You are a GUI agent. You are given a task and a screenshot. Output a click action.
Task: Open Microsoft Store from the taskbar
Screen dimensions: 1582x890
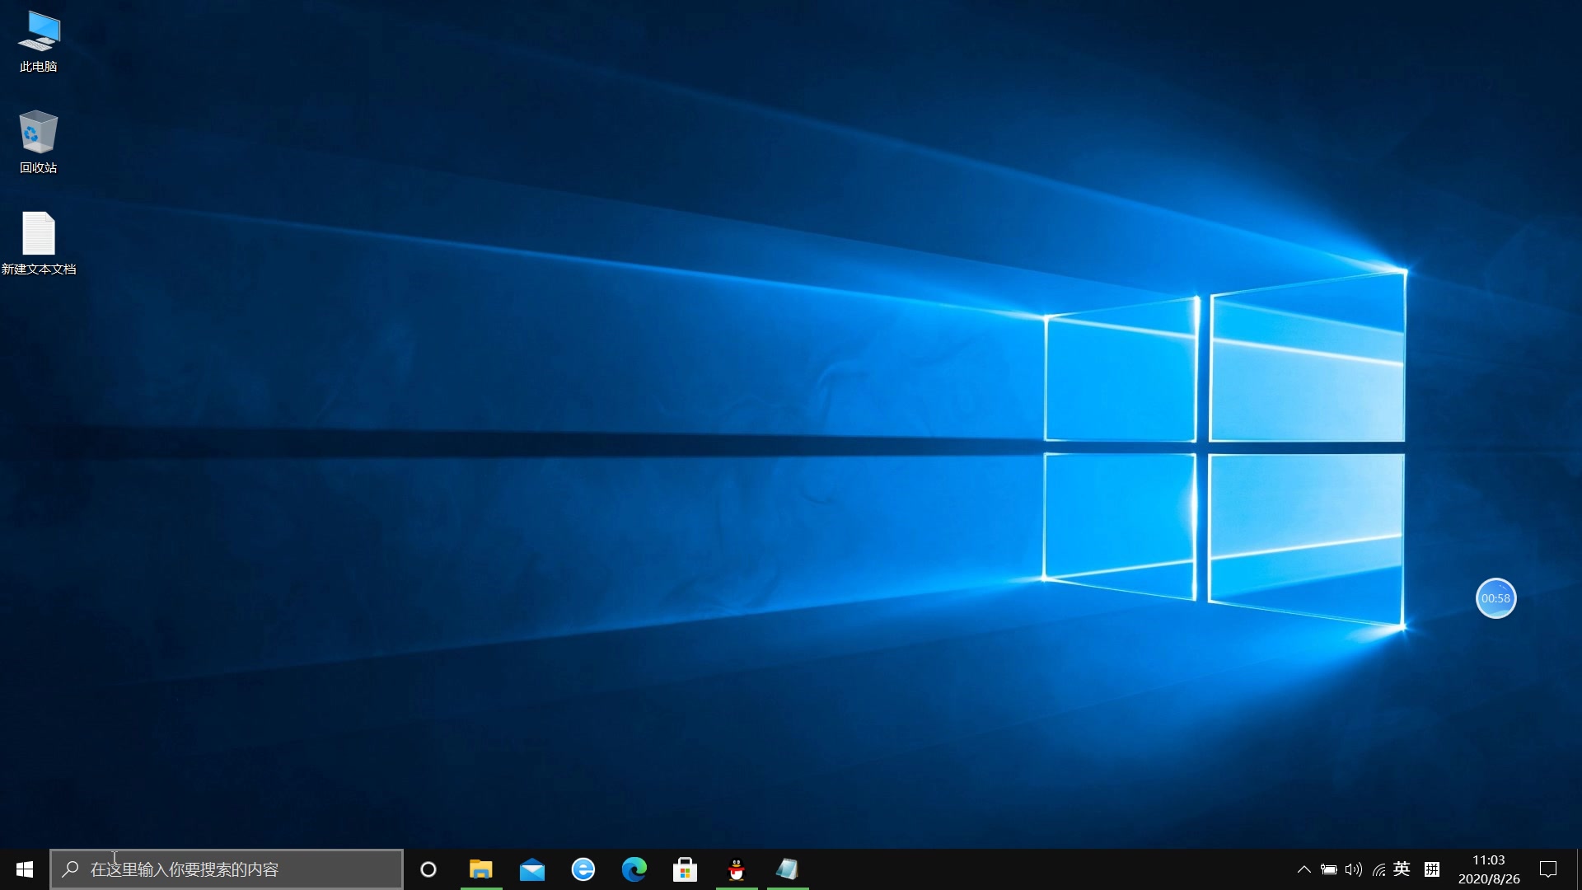pos(686,869)
